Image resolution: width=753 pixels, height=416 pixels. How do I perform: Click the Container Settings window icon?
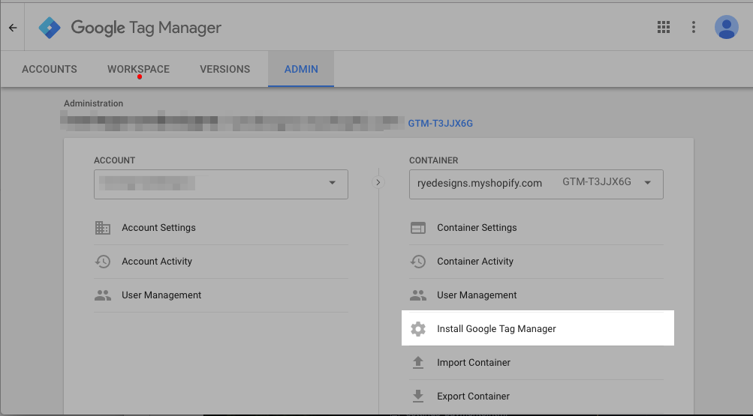[418, 228]
